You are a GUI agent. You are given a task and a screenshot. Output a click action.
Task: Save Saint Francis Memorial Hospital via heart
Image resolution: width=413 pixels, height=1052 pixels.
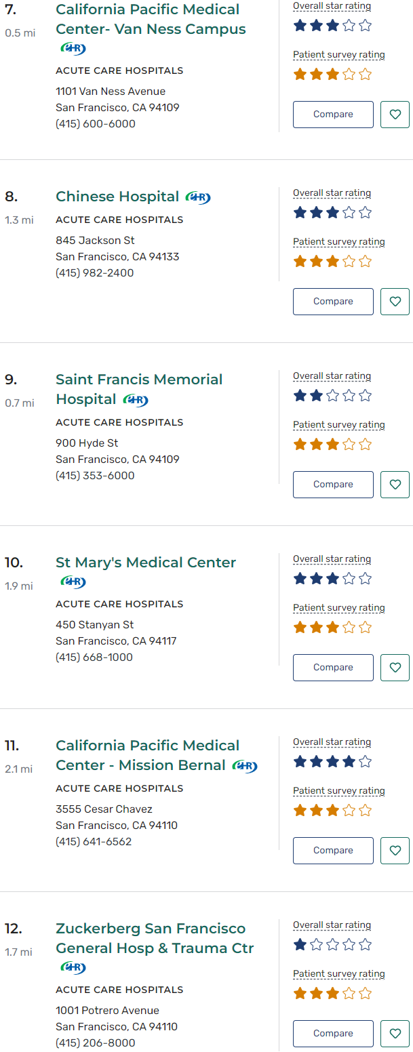pyautogui.click(x=395, y=485)
